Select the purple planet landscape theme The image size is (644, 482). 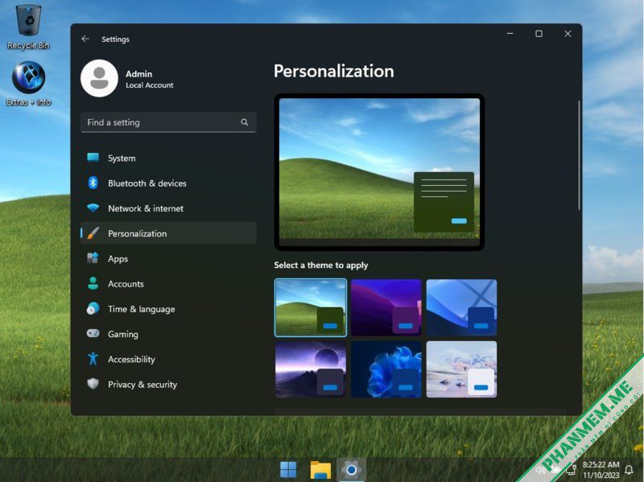tap(311, 369)
